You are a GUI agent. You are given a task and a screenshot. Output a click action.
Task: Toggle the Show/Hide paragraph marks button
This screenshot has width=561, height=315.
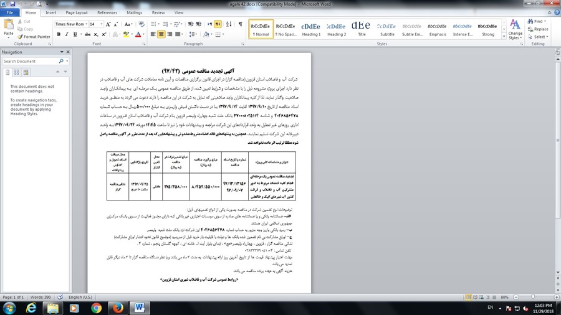pyautogui.click(x=241, y=24)
